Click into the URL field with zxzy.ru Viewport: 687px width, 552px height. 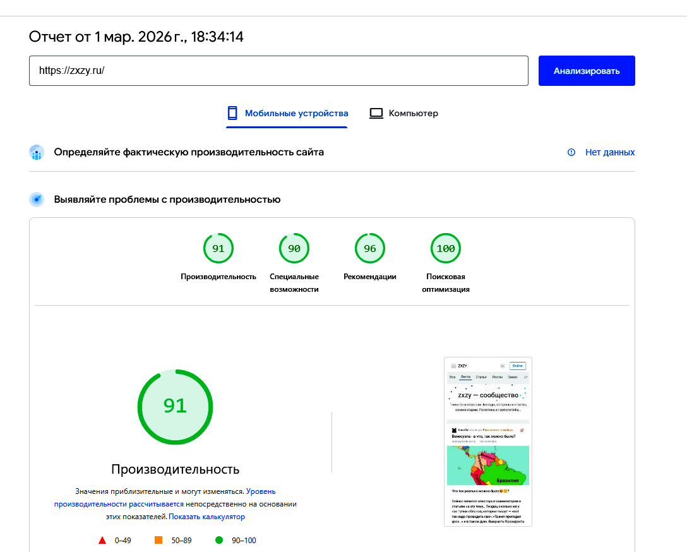[278, 71]
